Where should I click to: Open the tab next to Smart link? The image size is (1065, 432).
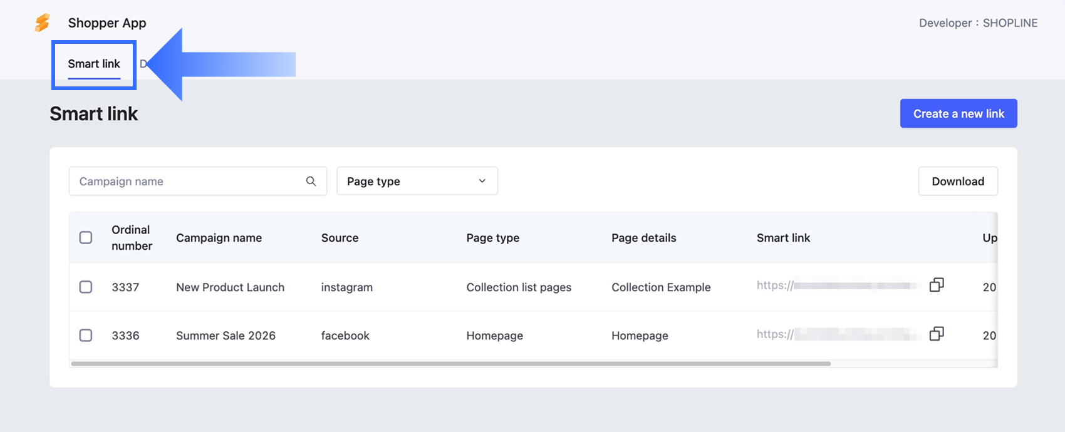(x=143, y=64)
